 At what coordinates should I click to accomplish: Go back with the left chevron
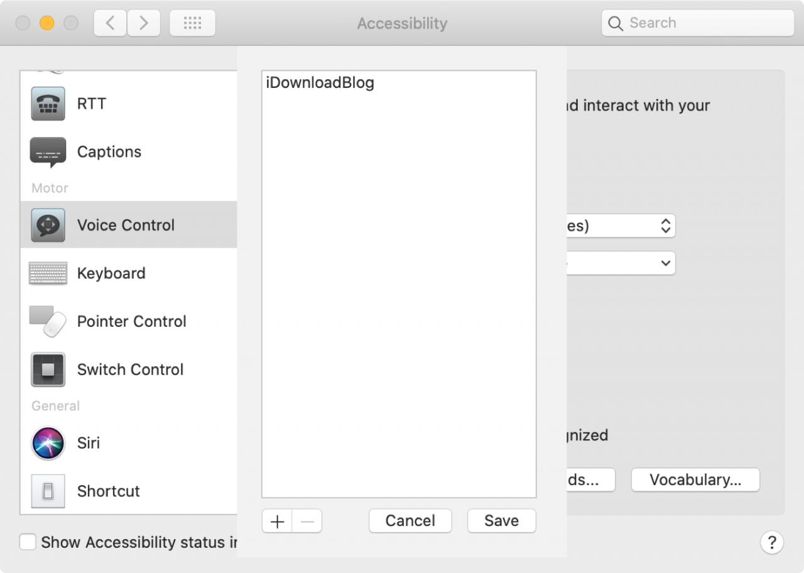110,23
